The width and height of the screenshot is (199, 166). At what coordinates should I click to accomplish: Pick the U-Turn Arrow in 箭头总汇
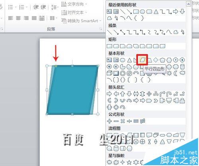coord(169,94)
